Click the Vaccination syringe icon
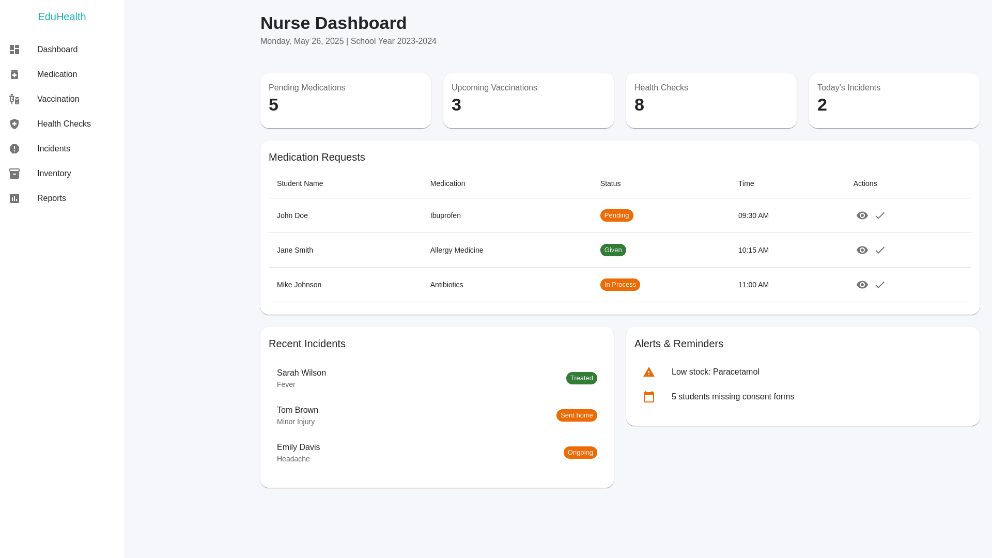Image resolution: width=992 pixels, height=558 pixels. (14, 99)
